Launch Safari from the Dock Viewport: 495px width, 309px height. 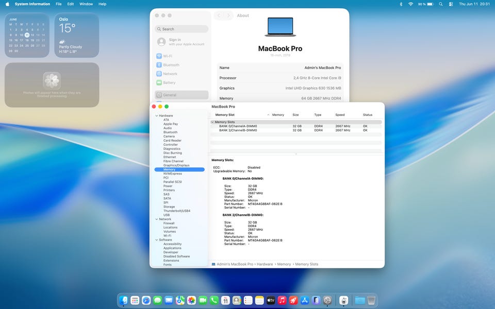tap(146, 300)
